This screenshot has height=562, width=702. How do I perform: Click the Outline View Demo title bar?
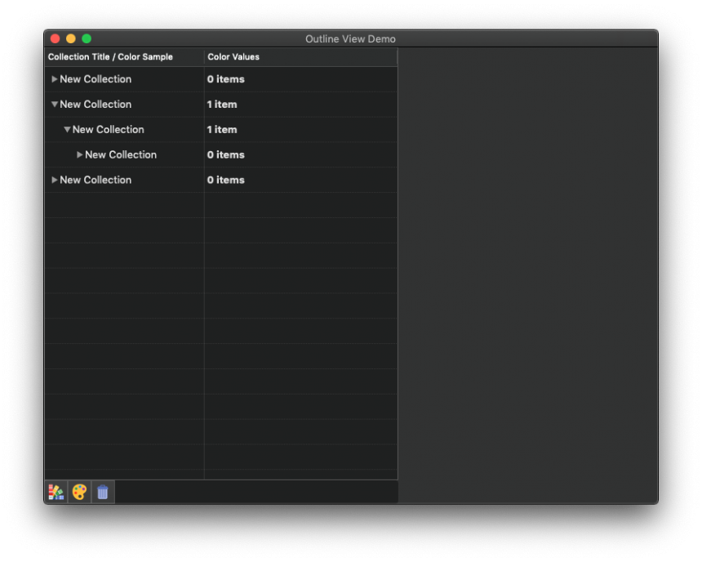click(x=350, y=38)
